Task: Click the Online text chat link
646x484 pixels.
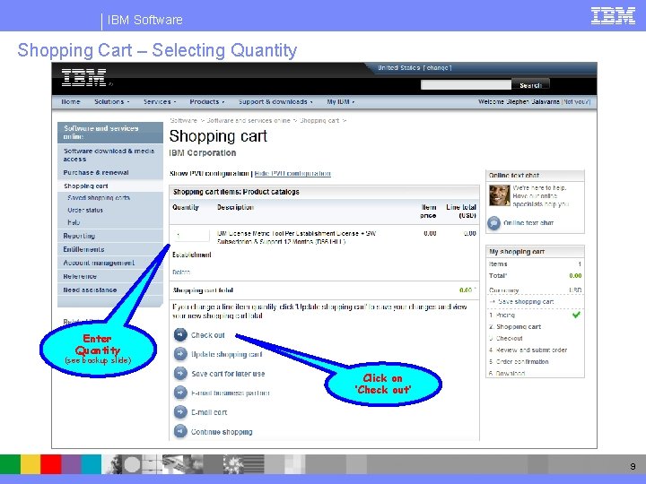Action: click(528, 223)
